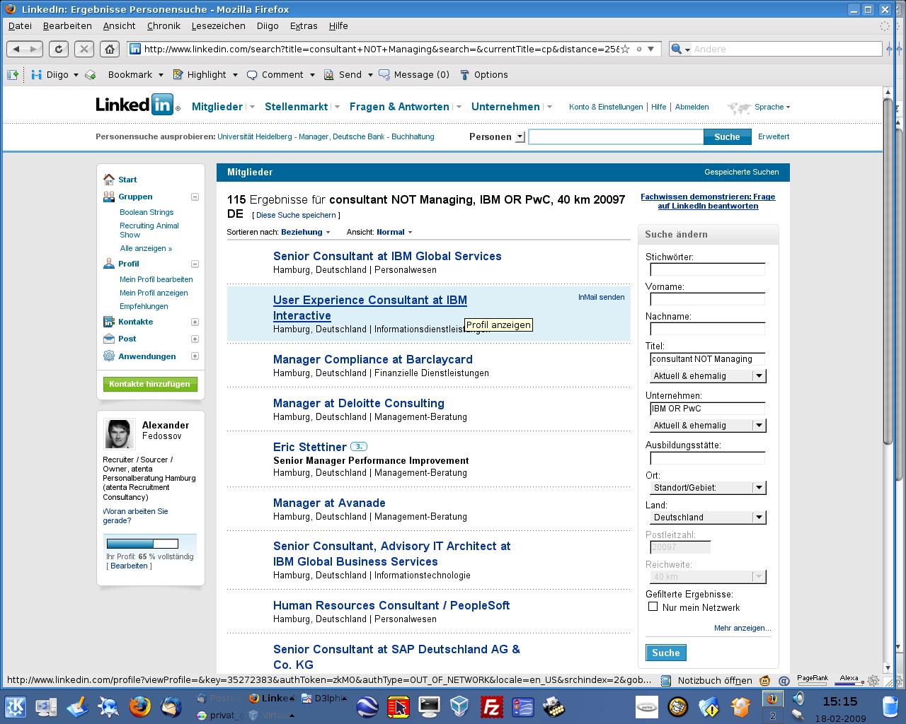Screen dimensions: 906x724
Task: Click the Stichwörter input field
Action: pos(708,269)
